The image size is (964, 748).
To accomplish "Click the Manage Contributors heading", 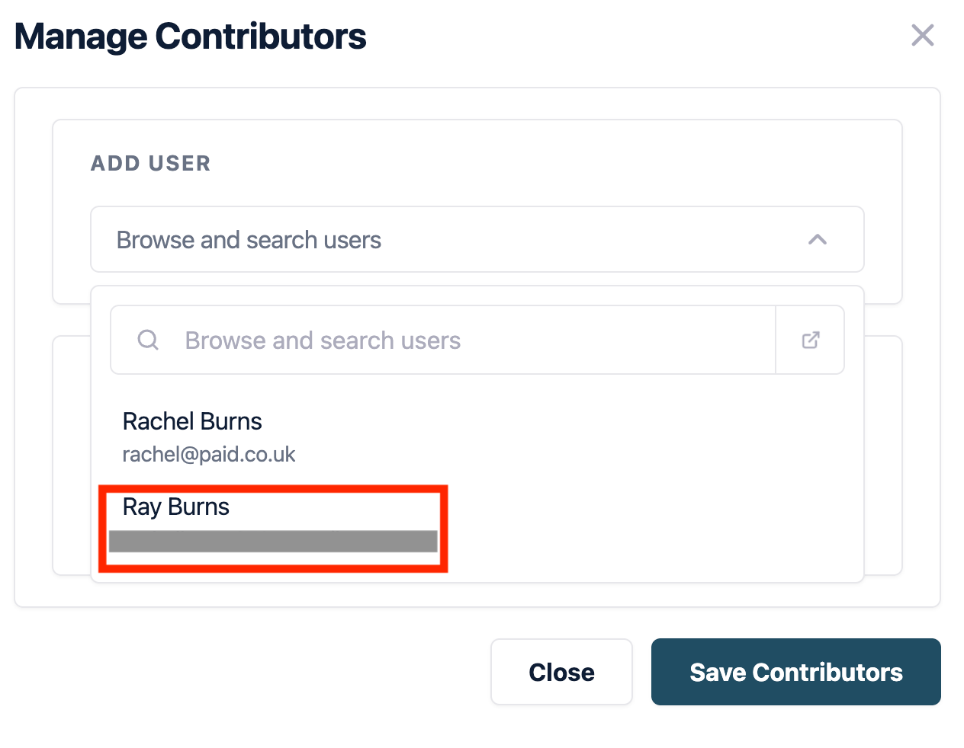I will pos(191,37).
